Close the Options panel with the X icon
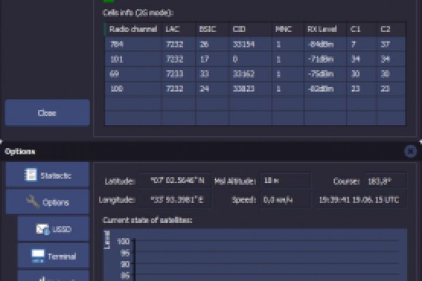The height and width of the screenshot is (281, 422). [410, 152]
